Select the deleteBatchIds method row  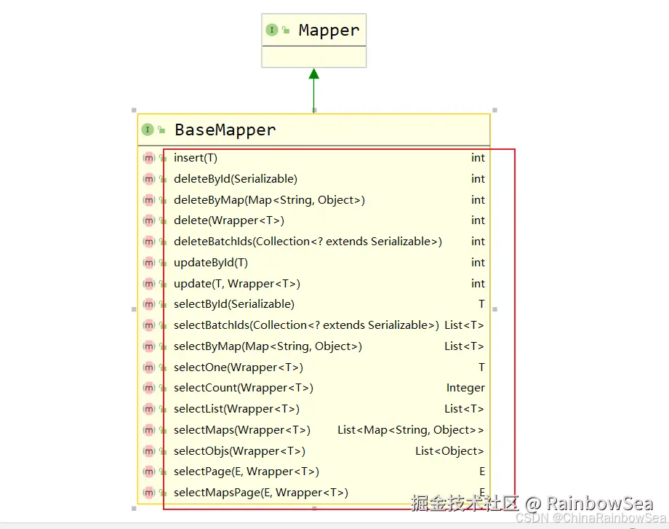coord(314,242)
